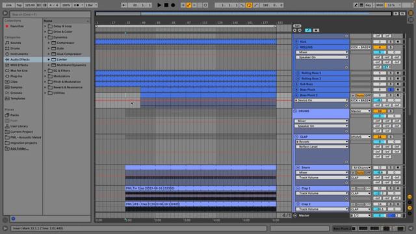Click the Link button

click(8, 5)
